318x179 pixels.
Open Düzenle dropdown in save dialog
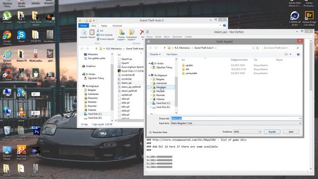pyautogui.click(x=155, y=54)
